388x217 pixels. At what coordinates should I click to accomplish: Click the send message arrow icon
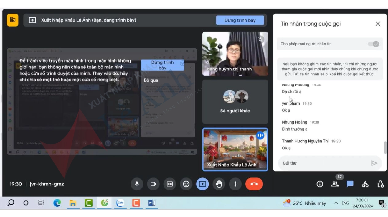374,163
